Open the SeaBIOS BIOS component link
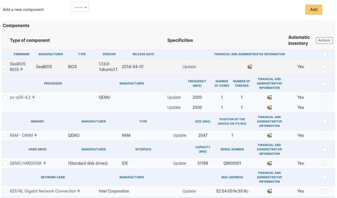Image resolution: width=337 pixels, height=198 pixels. (x=18, y=67)
